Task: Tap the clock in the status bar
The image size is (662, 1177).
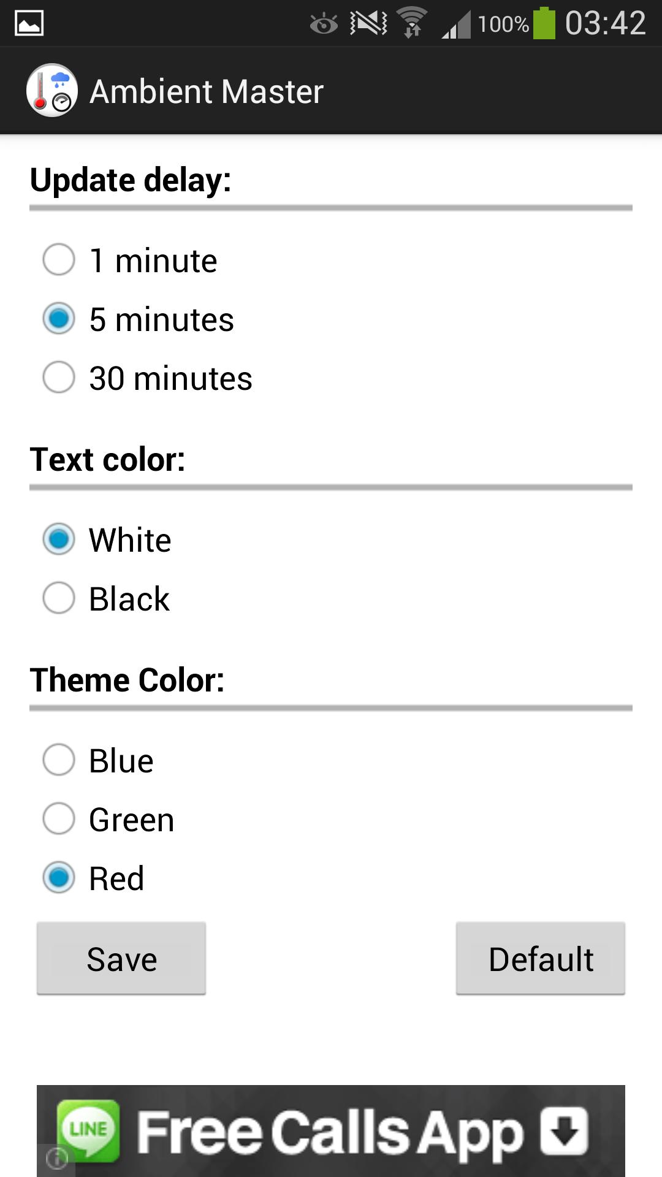Action: (x=605, y=24)
